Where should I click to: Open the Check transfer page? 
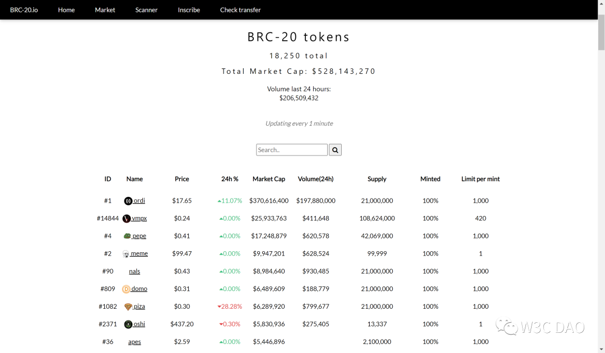click(x=240, y=10)
